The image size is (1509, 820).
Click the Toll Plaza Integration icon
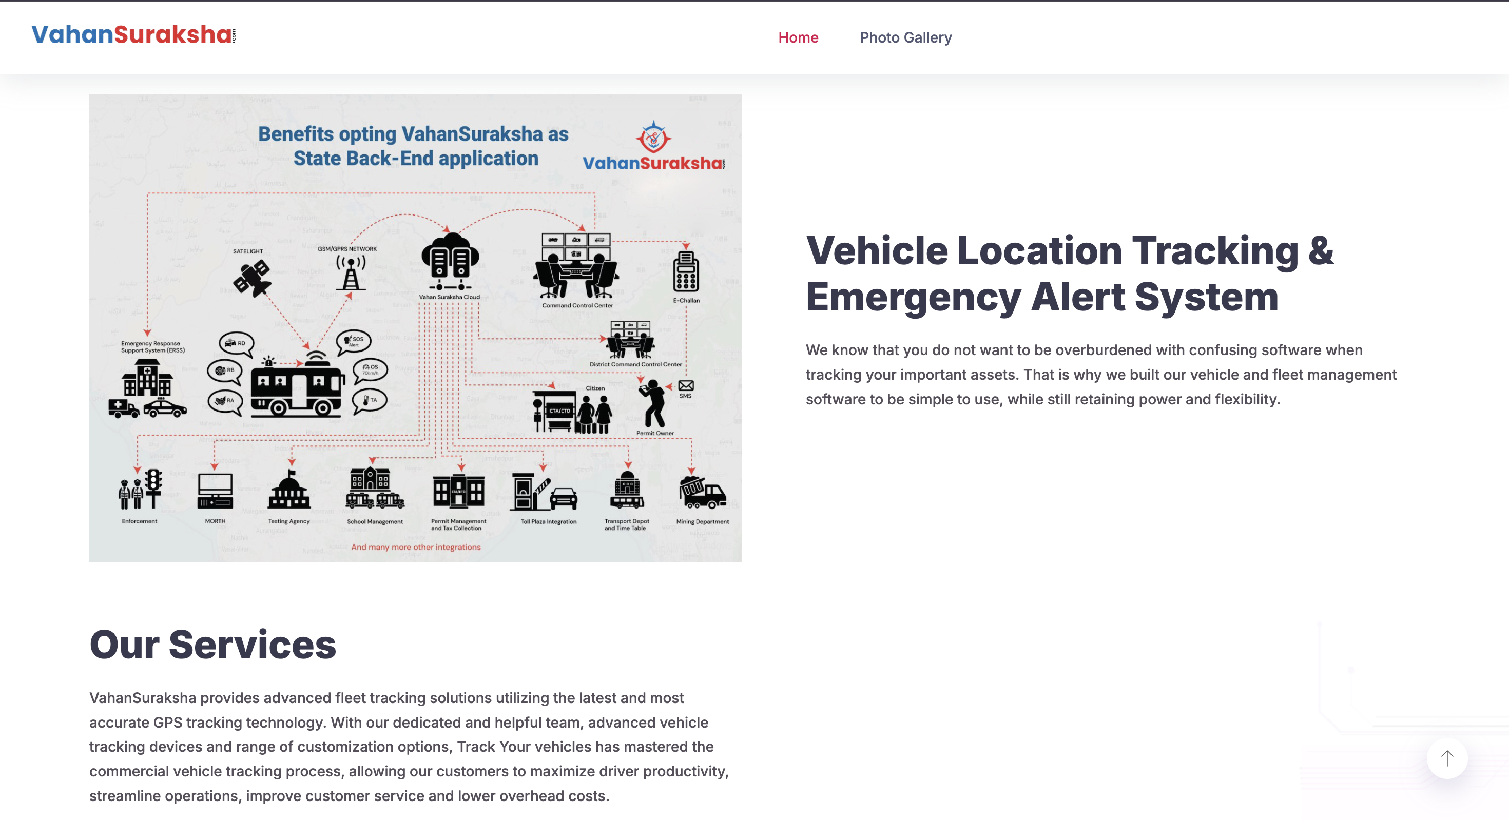pyautogui.click(x=545, y=492)
